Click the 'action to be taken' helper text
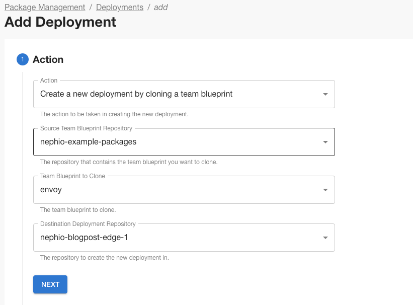This screenshot has width=413, height=305. click(x=114, y=114)
